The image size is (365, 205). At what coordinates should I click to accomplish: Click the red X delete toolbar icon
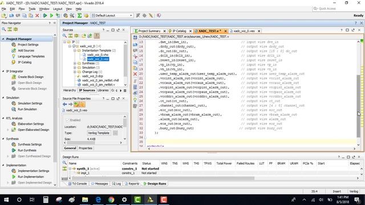click(37, 15)
